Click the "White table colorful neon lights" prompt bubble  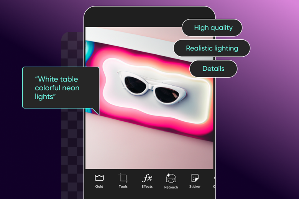tap(61, 88)
